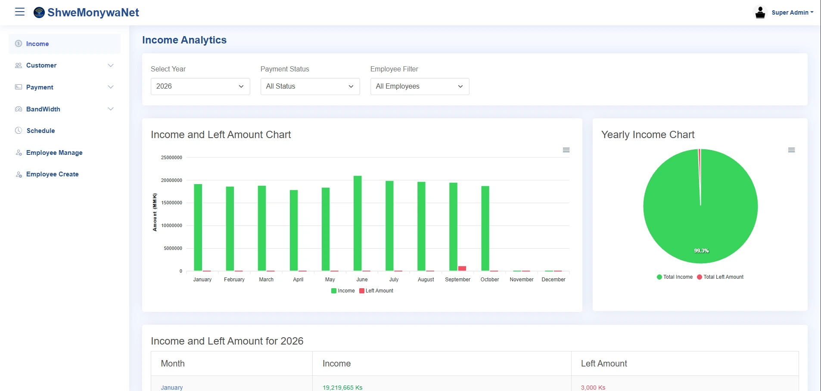Click the Payment card icon
821x391 pixels.
[19, 87]
